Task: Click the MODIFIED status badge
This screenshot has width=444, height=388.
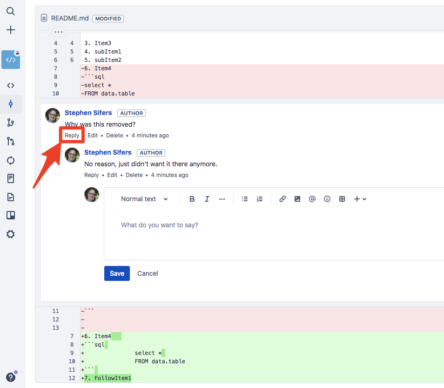Action: point(108,19)
